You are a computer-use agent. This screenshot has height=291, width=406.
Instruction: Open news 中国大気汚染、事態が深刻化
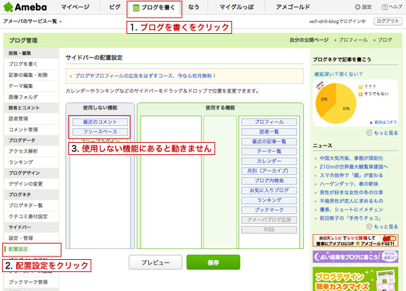click(x=351, y=158)
